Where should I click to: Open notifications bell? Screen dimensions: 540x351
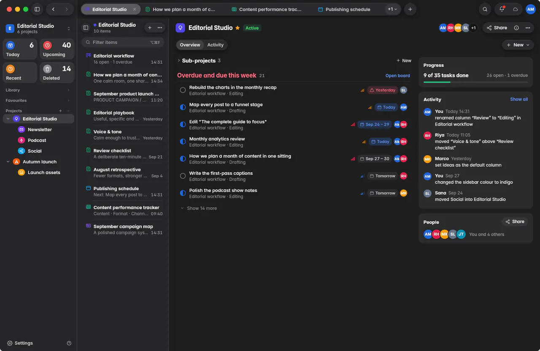tap(502, 9)
